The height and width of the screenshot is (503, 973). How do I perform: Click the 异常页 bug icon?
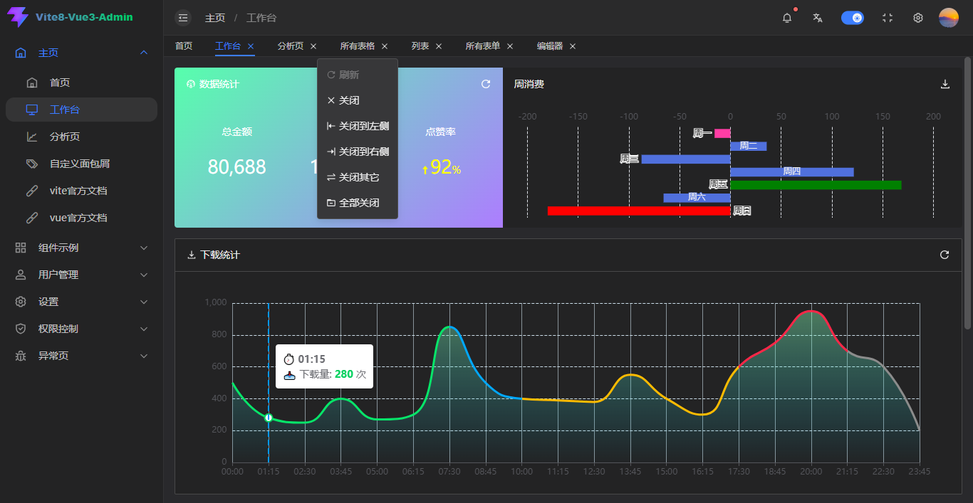pyautogui.click(x=21, y=356)
